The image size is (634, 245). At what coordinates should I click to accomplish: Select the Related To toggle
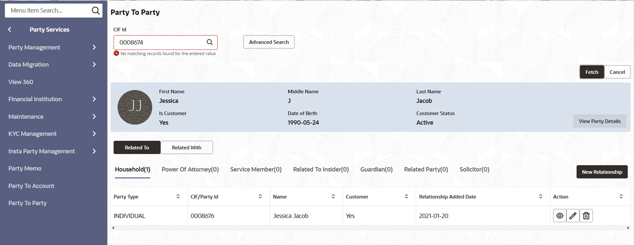(x=137, y=148)
